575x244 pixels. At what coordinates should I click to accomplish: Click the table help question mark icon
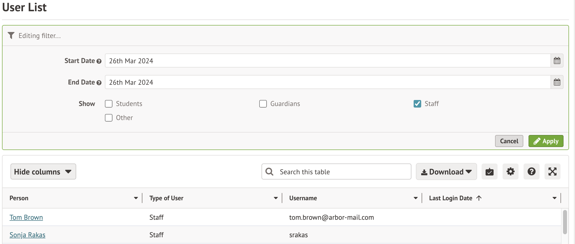[x=531, y=172]
